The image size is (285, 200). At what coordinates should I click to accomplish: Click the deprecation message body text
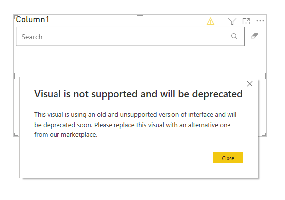tap(135, 125)
